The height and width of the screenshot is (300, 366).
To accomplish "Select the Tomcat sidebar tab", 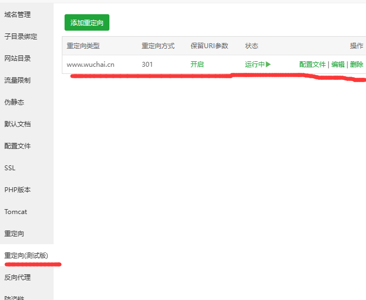I will pyautogui.click(x=15, y=212).
